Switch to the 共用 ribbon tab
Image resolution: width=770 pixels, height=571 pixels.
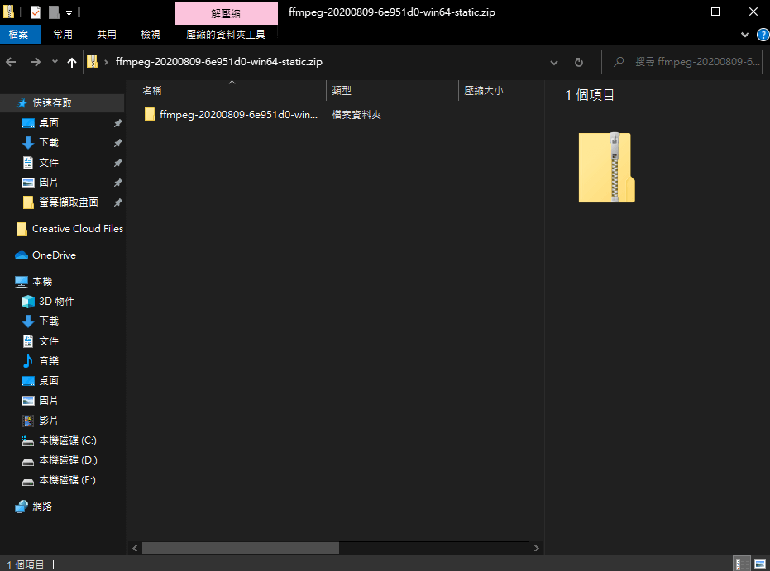click(107, 35)
